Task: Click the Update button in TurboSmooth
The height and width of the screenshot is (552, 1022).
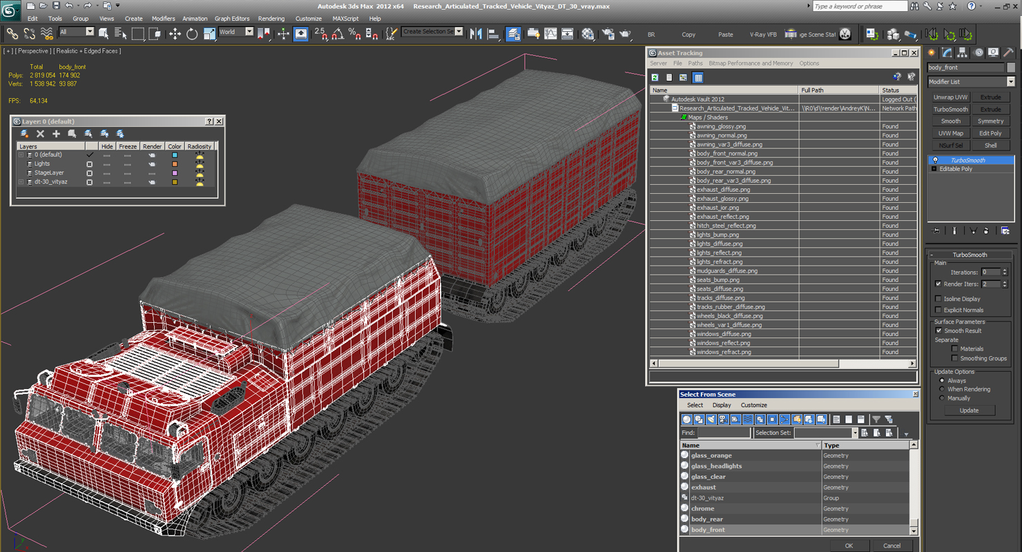Action: tap(969, 411)
